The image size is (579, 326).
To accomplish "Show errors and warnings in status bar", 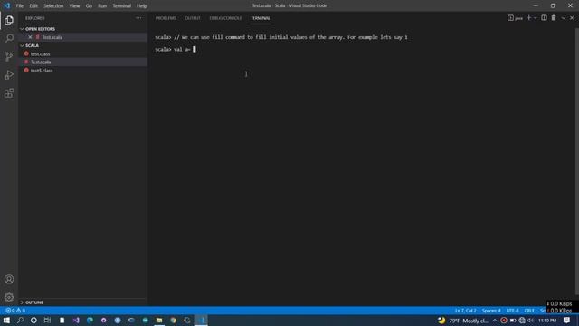I will click(15, 311).
